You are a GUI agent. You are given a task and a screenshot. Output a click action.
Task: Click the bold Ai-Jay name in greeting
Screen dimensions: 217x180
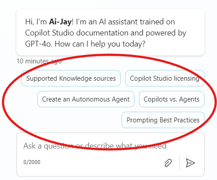pos(60,22)
